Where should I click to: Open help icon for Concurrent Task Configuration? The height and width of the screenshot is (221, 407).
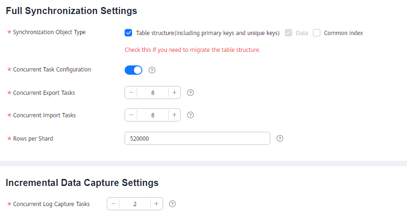pyautogui.click(x=152, y=70)
